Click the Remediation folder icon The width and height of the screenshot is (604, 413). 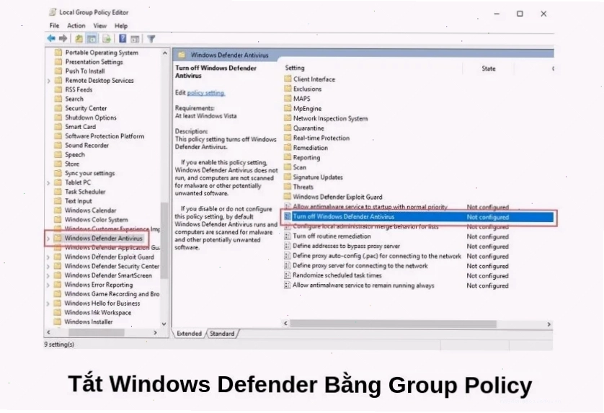tap(288, 148)
